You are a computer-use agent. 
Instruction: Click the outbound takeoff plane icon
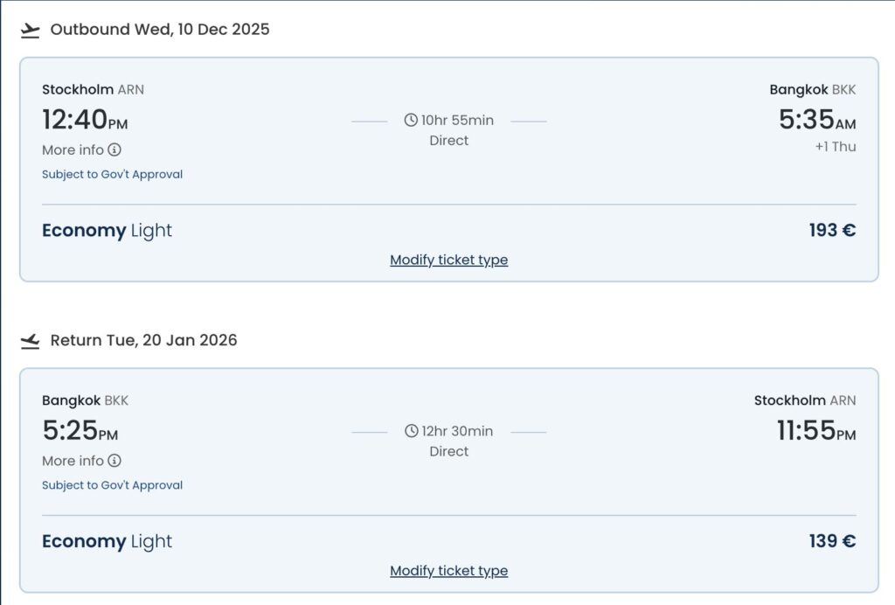click(x=31, y=31)
